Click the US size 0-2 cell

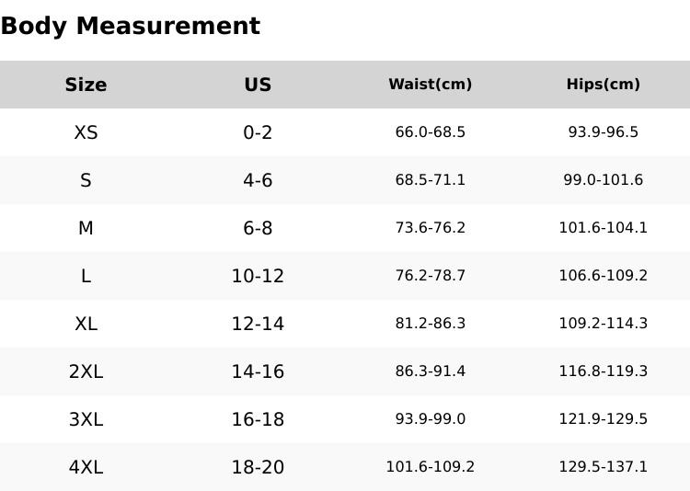click(258, 132)
